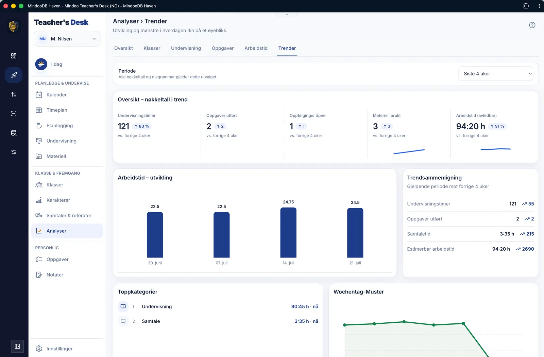544x357 pixels.
Task: Click the database search icon in left rail
Action: click(14, 133)
